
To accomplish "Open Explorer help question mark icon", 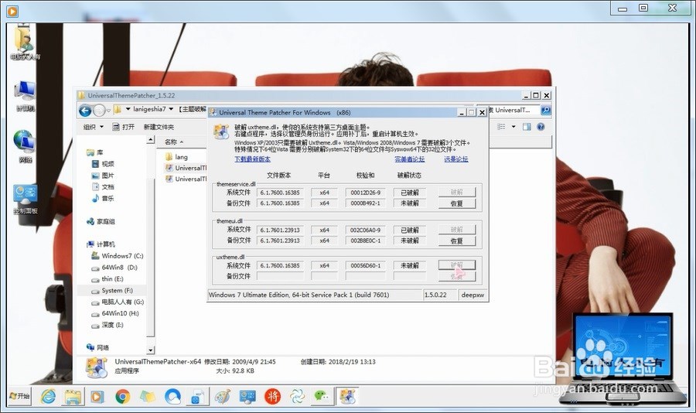I will coord(541,127).
